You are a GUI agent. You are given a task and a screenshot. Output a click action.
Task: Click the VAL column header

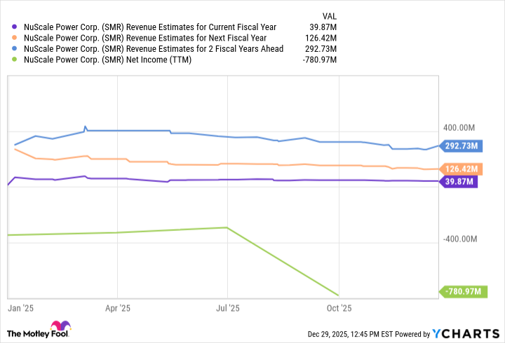(x=329, y=15)
